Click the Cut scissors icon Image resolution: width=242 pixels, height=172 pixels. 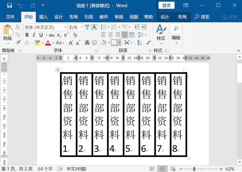[x=18, y=27]
